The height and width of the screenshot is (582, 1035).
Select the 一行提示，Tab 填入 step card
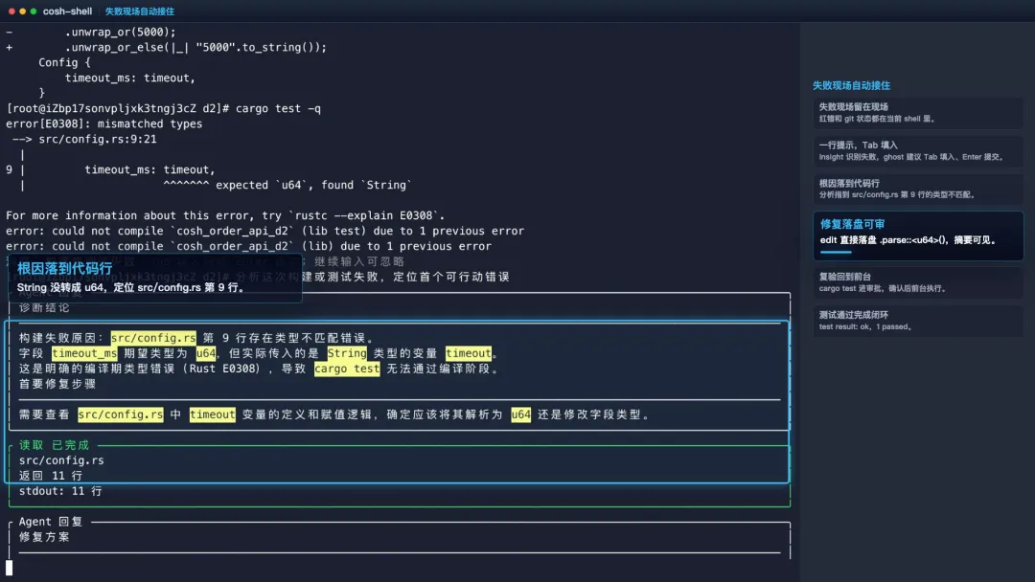918,151
